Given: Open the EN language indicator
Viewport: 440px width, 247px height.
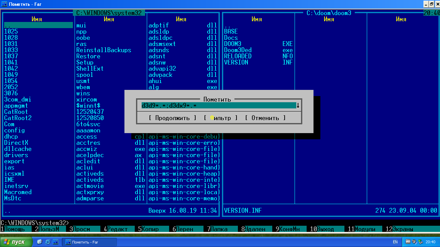Looking at the screenshot, I should (395, 242).
